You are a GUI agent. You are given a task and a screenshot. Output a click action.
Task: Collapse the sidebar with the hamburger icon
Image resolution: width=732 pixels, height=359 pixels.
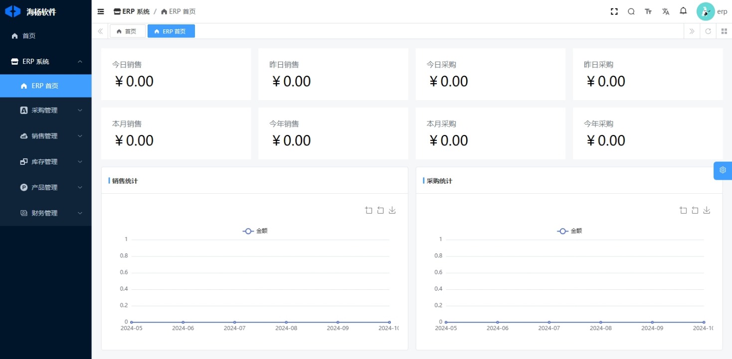[101, 11]
